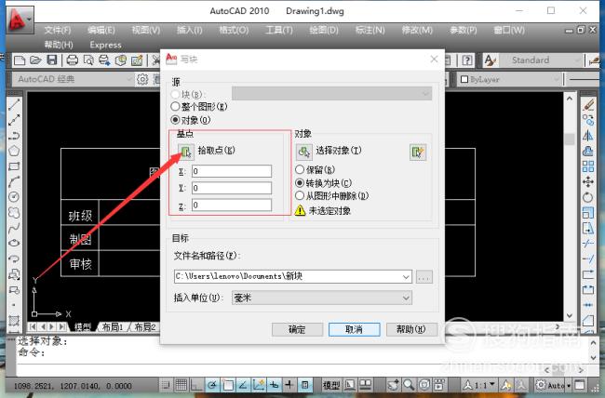Close the 写块 dialog
Image resolution: width=605 pixels, height=398 pixels.
[x=434, y=59]
